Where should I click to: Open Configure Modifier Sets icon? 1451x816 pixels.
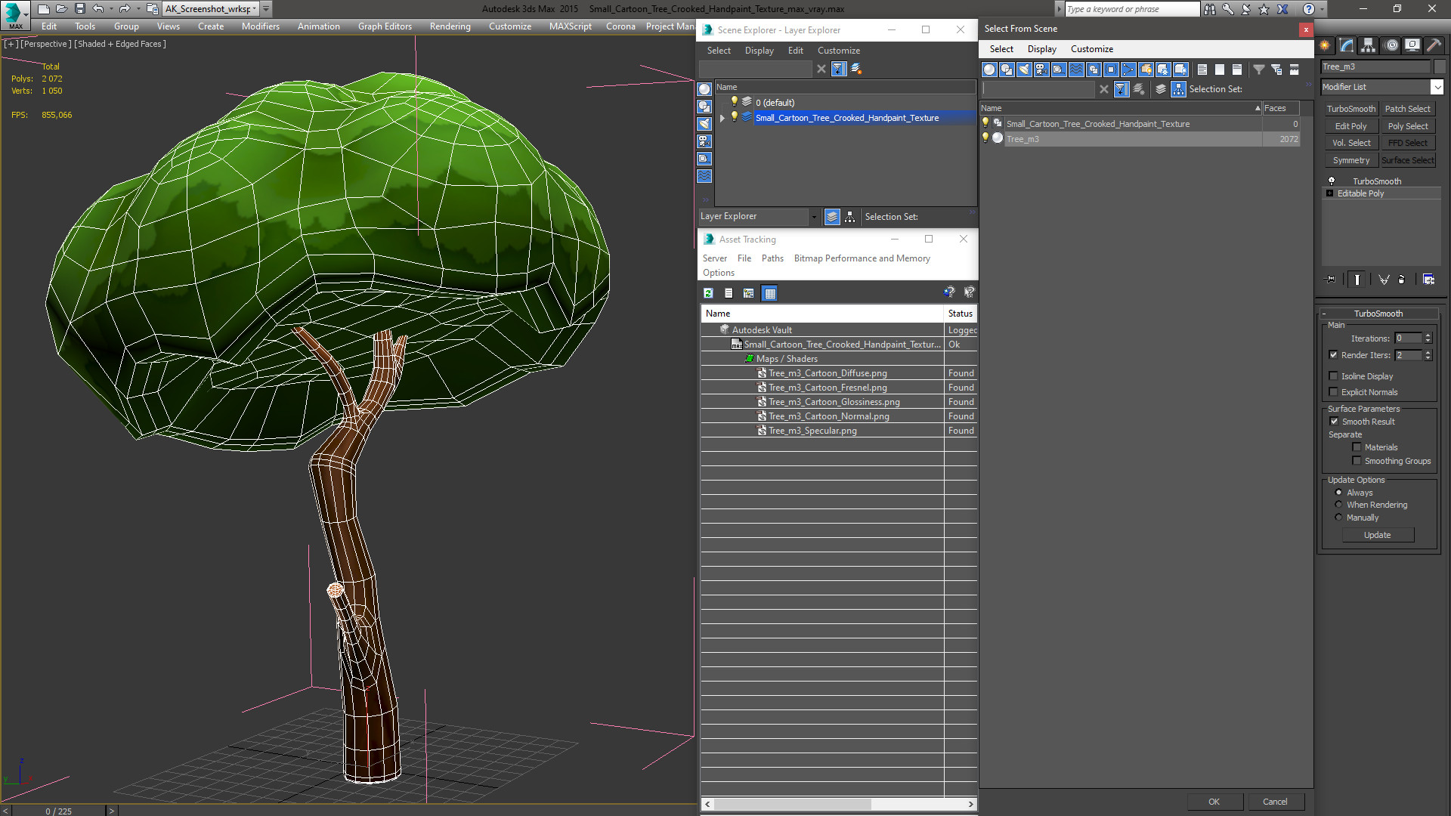coord(1428,280)
